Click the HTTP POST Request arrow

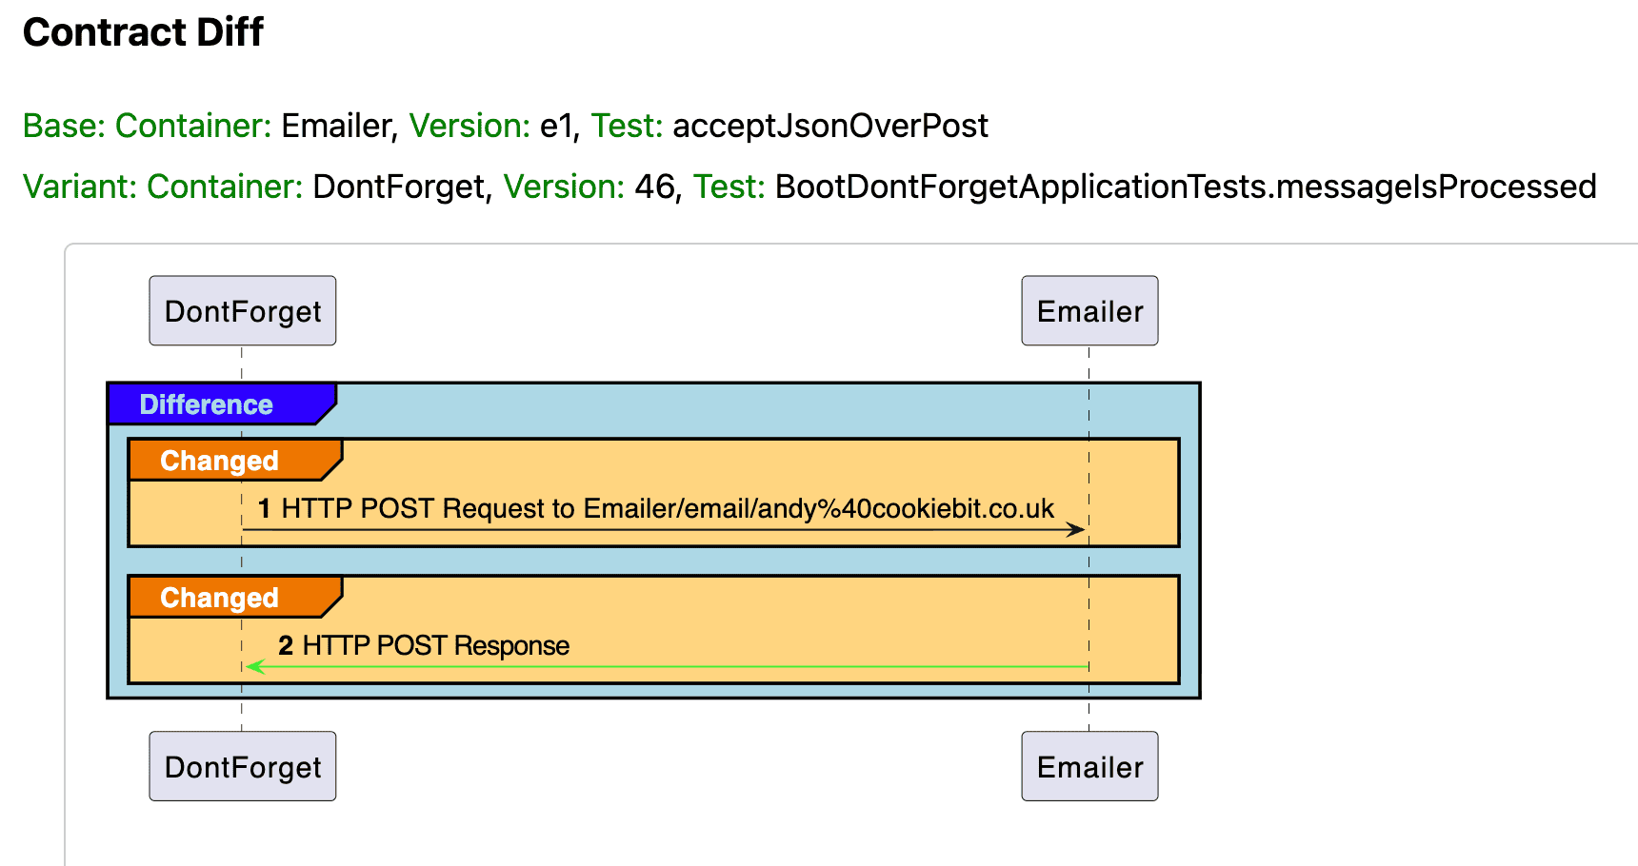(667, 529)
